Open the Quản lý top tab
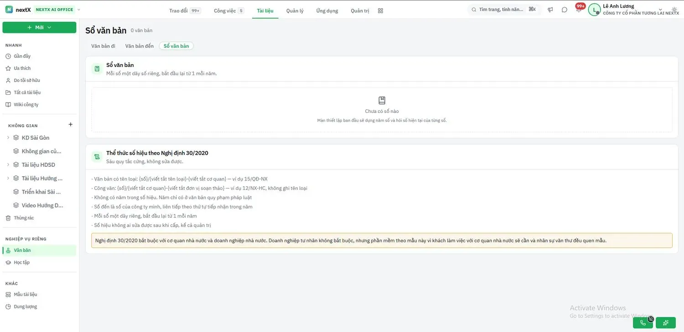The height and width of the screenshot is (332, 684). tap(295, 10)
